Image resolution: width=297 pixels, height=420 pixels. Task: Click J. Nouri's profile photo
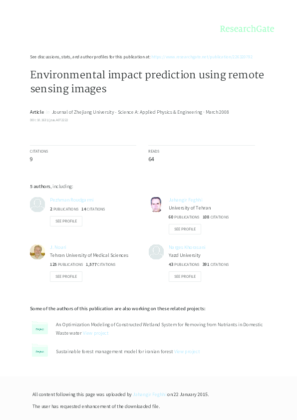[x=37, y=251]
